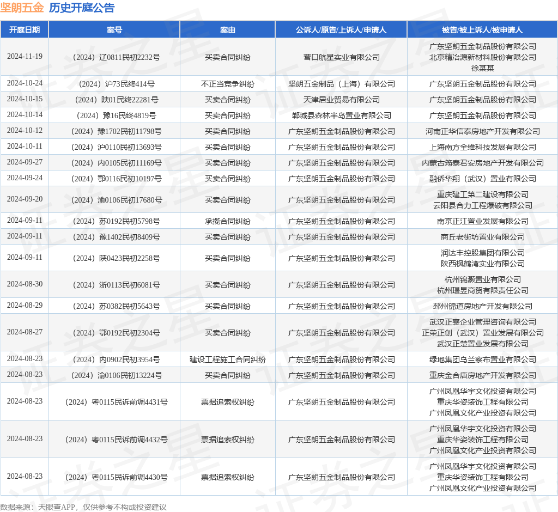Click date cell 2024-08-30
Image resolution: width=558 pixels, height=512 pixels.
point(25,284)
